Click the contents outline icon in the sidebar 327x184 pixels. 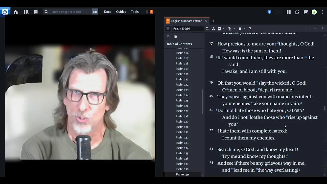coord(168,37)
